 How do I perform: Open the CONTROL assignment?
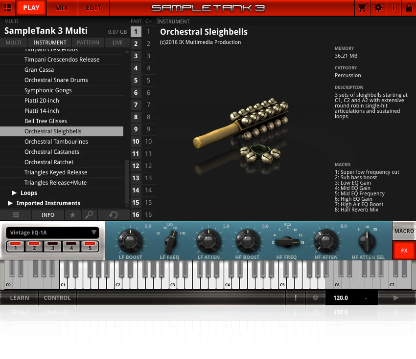57,298
